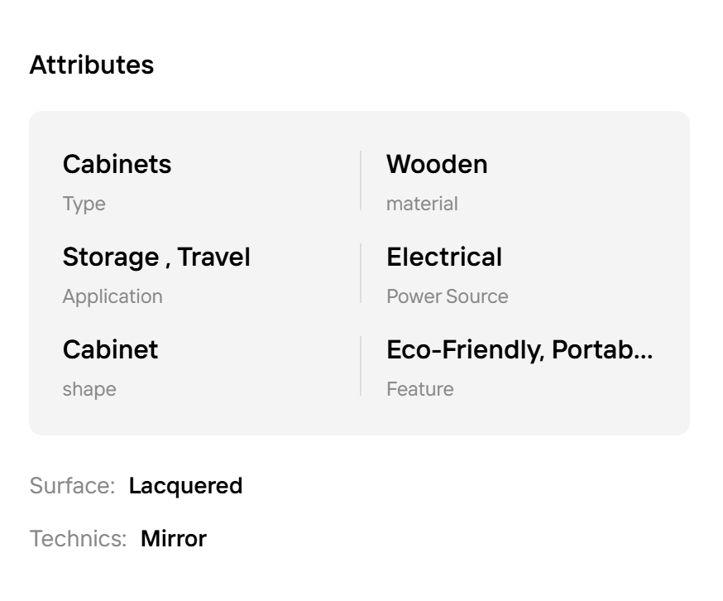Select the Lacquered surface value

(x=185, y=485)
